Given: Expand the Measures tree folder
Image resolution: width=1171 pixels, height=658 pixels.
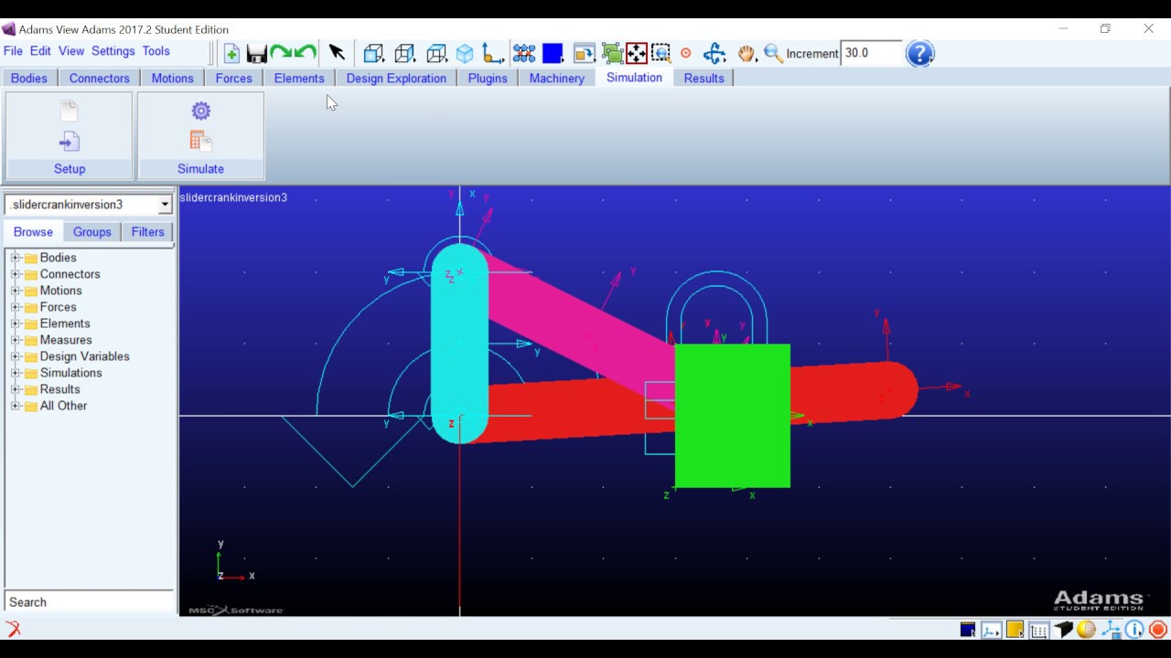Looking at the screenshot, I should click(15, 340).
